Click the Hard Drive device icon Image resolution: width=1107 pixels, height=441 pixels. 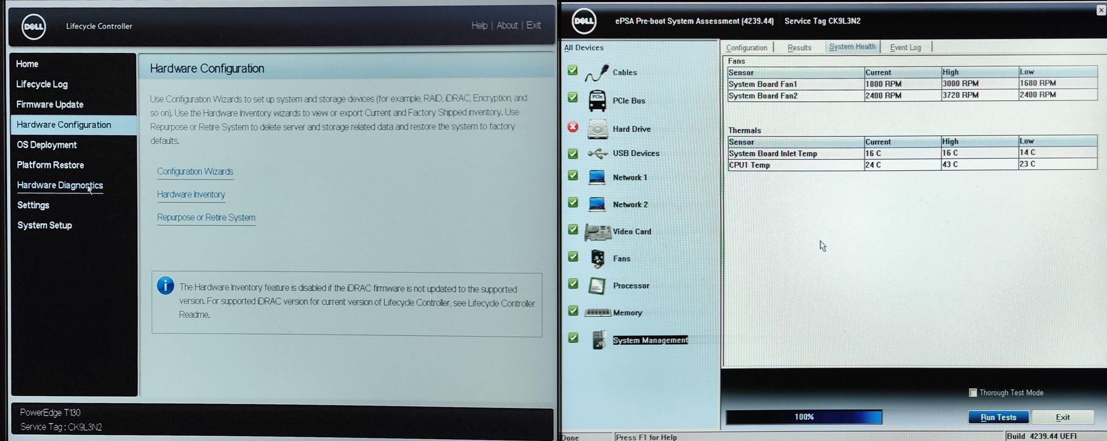coord(597,129)
